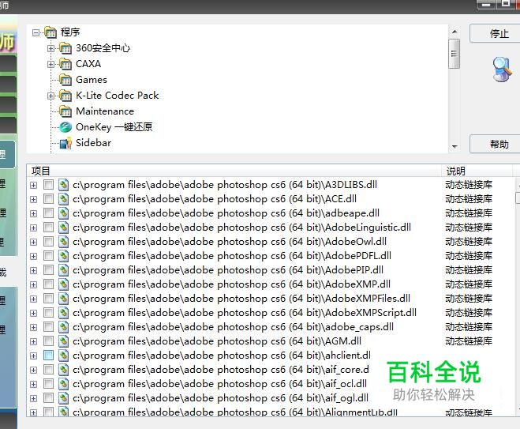
Task: Click the Games tree entry
Action: pyautogui.click(x=92, y=80)
